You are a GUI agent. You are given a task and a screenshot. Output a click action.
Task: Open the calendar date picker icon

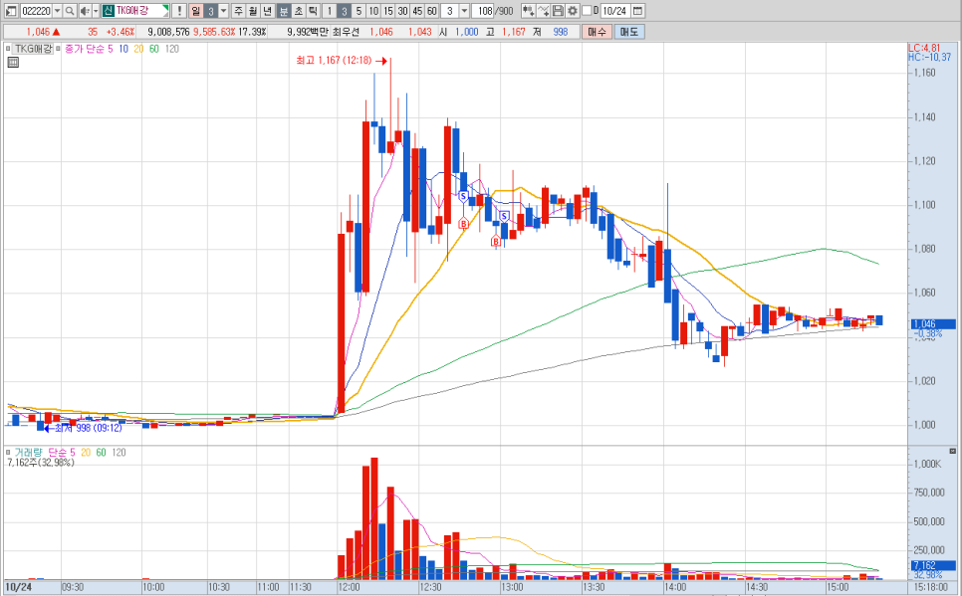click(x=637, y=11)
